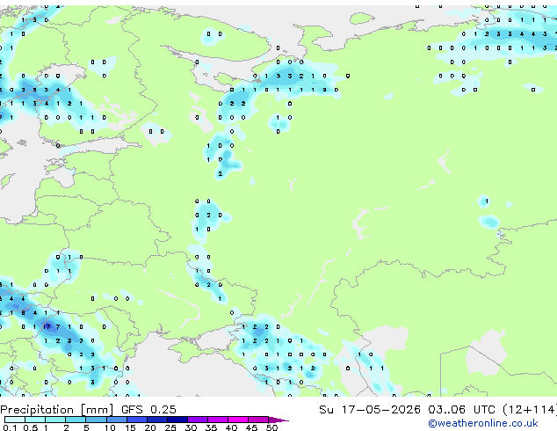This screenshot has width=557, height=431.
Task: Click the legend label '30'
Action: coord(191,427)
